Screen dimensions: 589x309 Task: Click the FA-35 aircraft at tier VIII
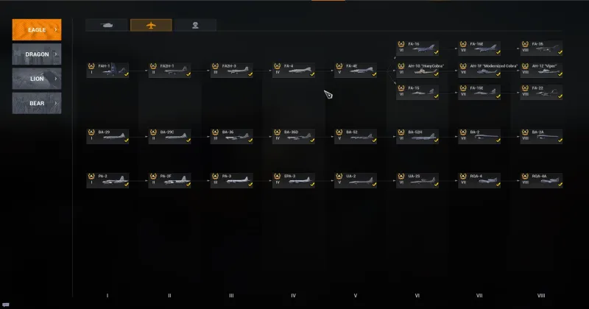click(541, 48)
